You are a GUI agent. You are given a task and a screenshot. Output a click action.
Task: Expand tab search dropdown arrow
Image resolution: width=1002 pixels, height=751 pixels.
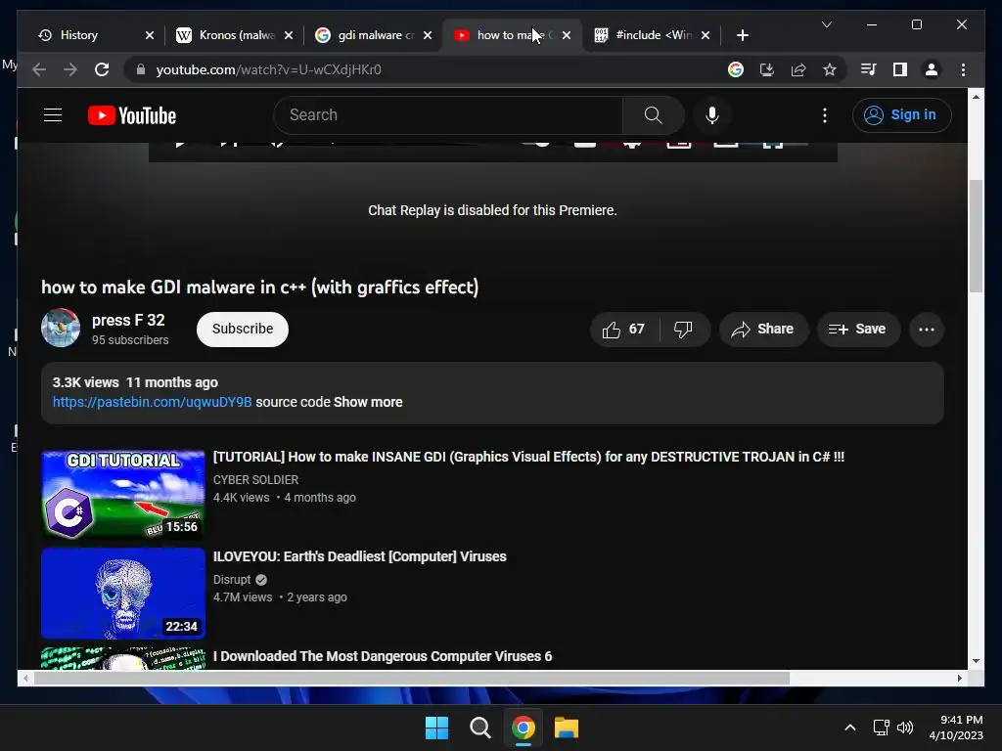click(x=826, y=24)
